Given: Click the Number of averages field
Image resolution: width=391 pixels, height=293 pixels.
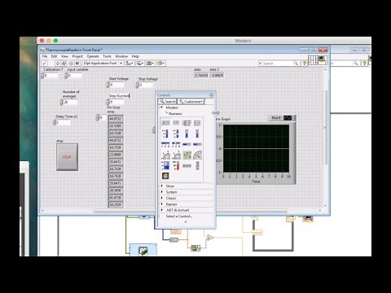Looking at the screenshot, I should pos(70,102).
